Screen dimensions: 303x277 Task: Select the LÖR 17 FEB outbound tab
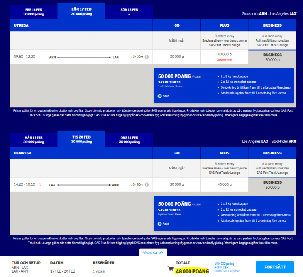click(81, 11)
